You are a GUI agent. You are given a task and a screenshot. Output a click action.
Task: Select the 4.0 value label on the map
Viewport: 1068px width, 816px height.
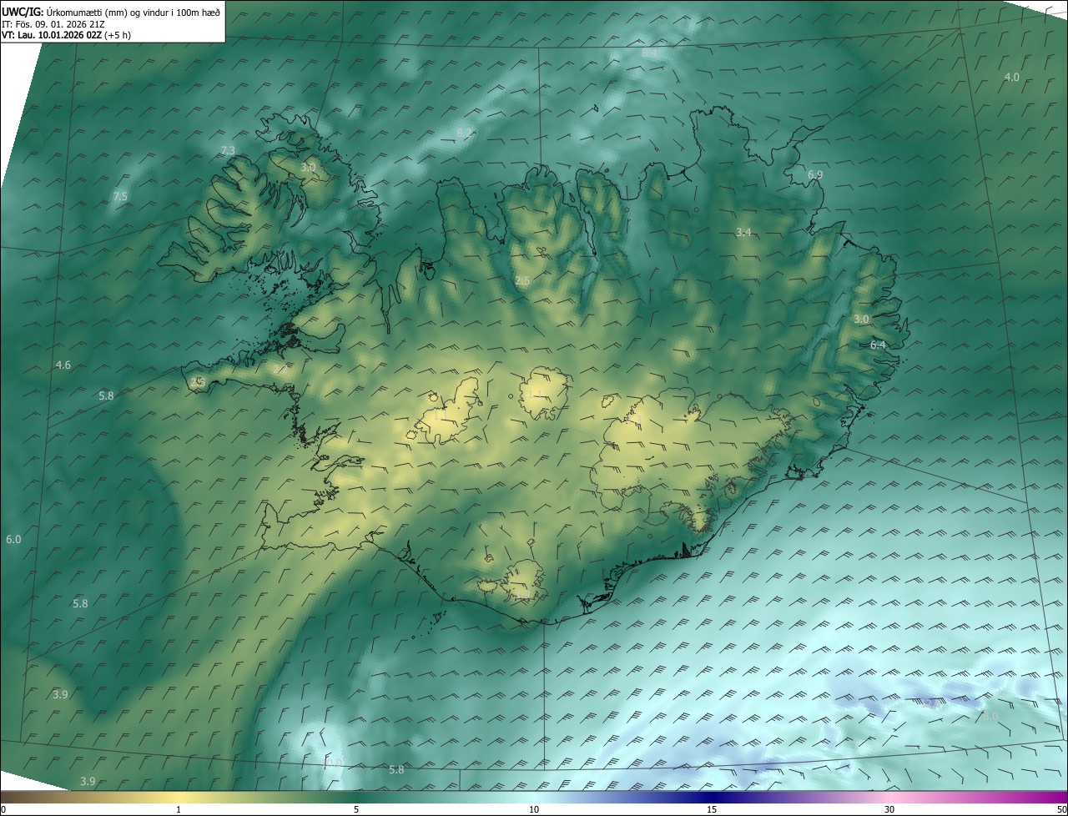pyautogui.click(x=1011, y=77)
